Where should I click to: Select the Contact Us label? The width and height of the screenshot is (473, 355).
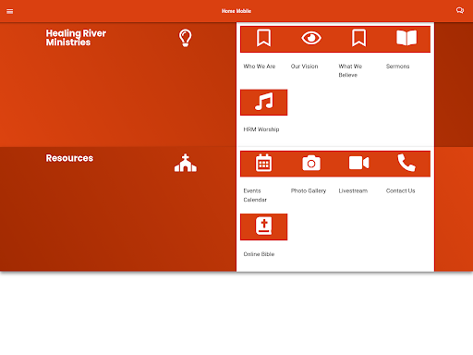(400, 190)
